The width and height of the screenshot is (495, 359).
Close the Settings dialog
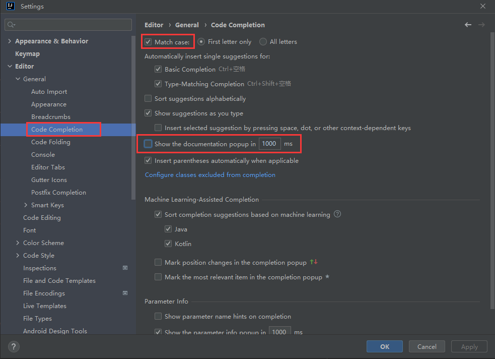(x=483, y=6)
